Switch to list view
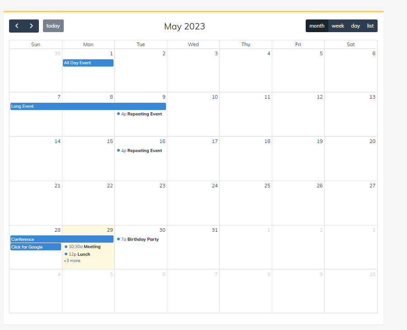This screenshot has height=330, width=407. pos(370,26)
